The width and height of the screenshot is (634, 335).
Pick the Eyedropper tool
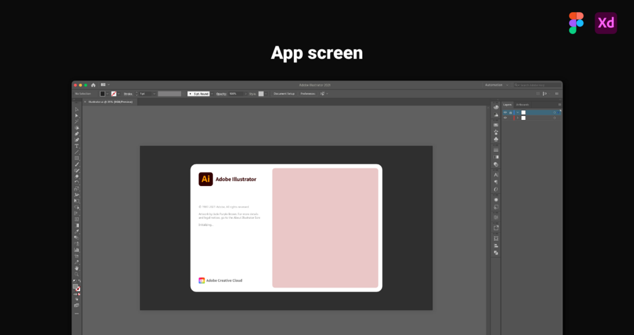(76, 232)
